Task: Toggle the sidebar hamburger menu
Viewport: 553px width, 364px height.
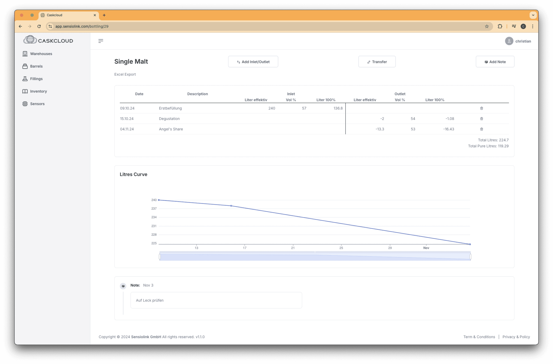Action: point(101,41)
